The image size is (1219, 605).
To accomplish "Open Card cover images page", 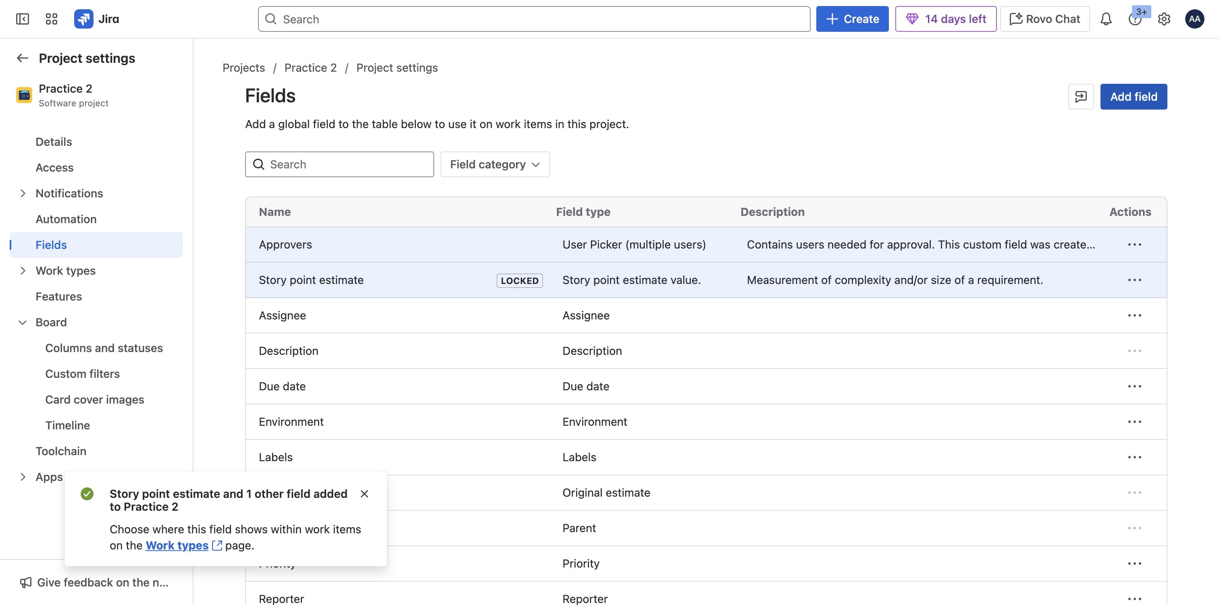I will pyautogui.click(x=95, y=400).
